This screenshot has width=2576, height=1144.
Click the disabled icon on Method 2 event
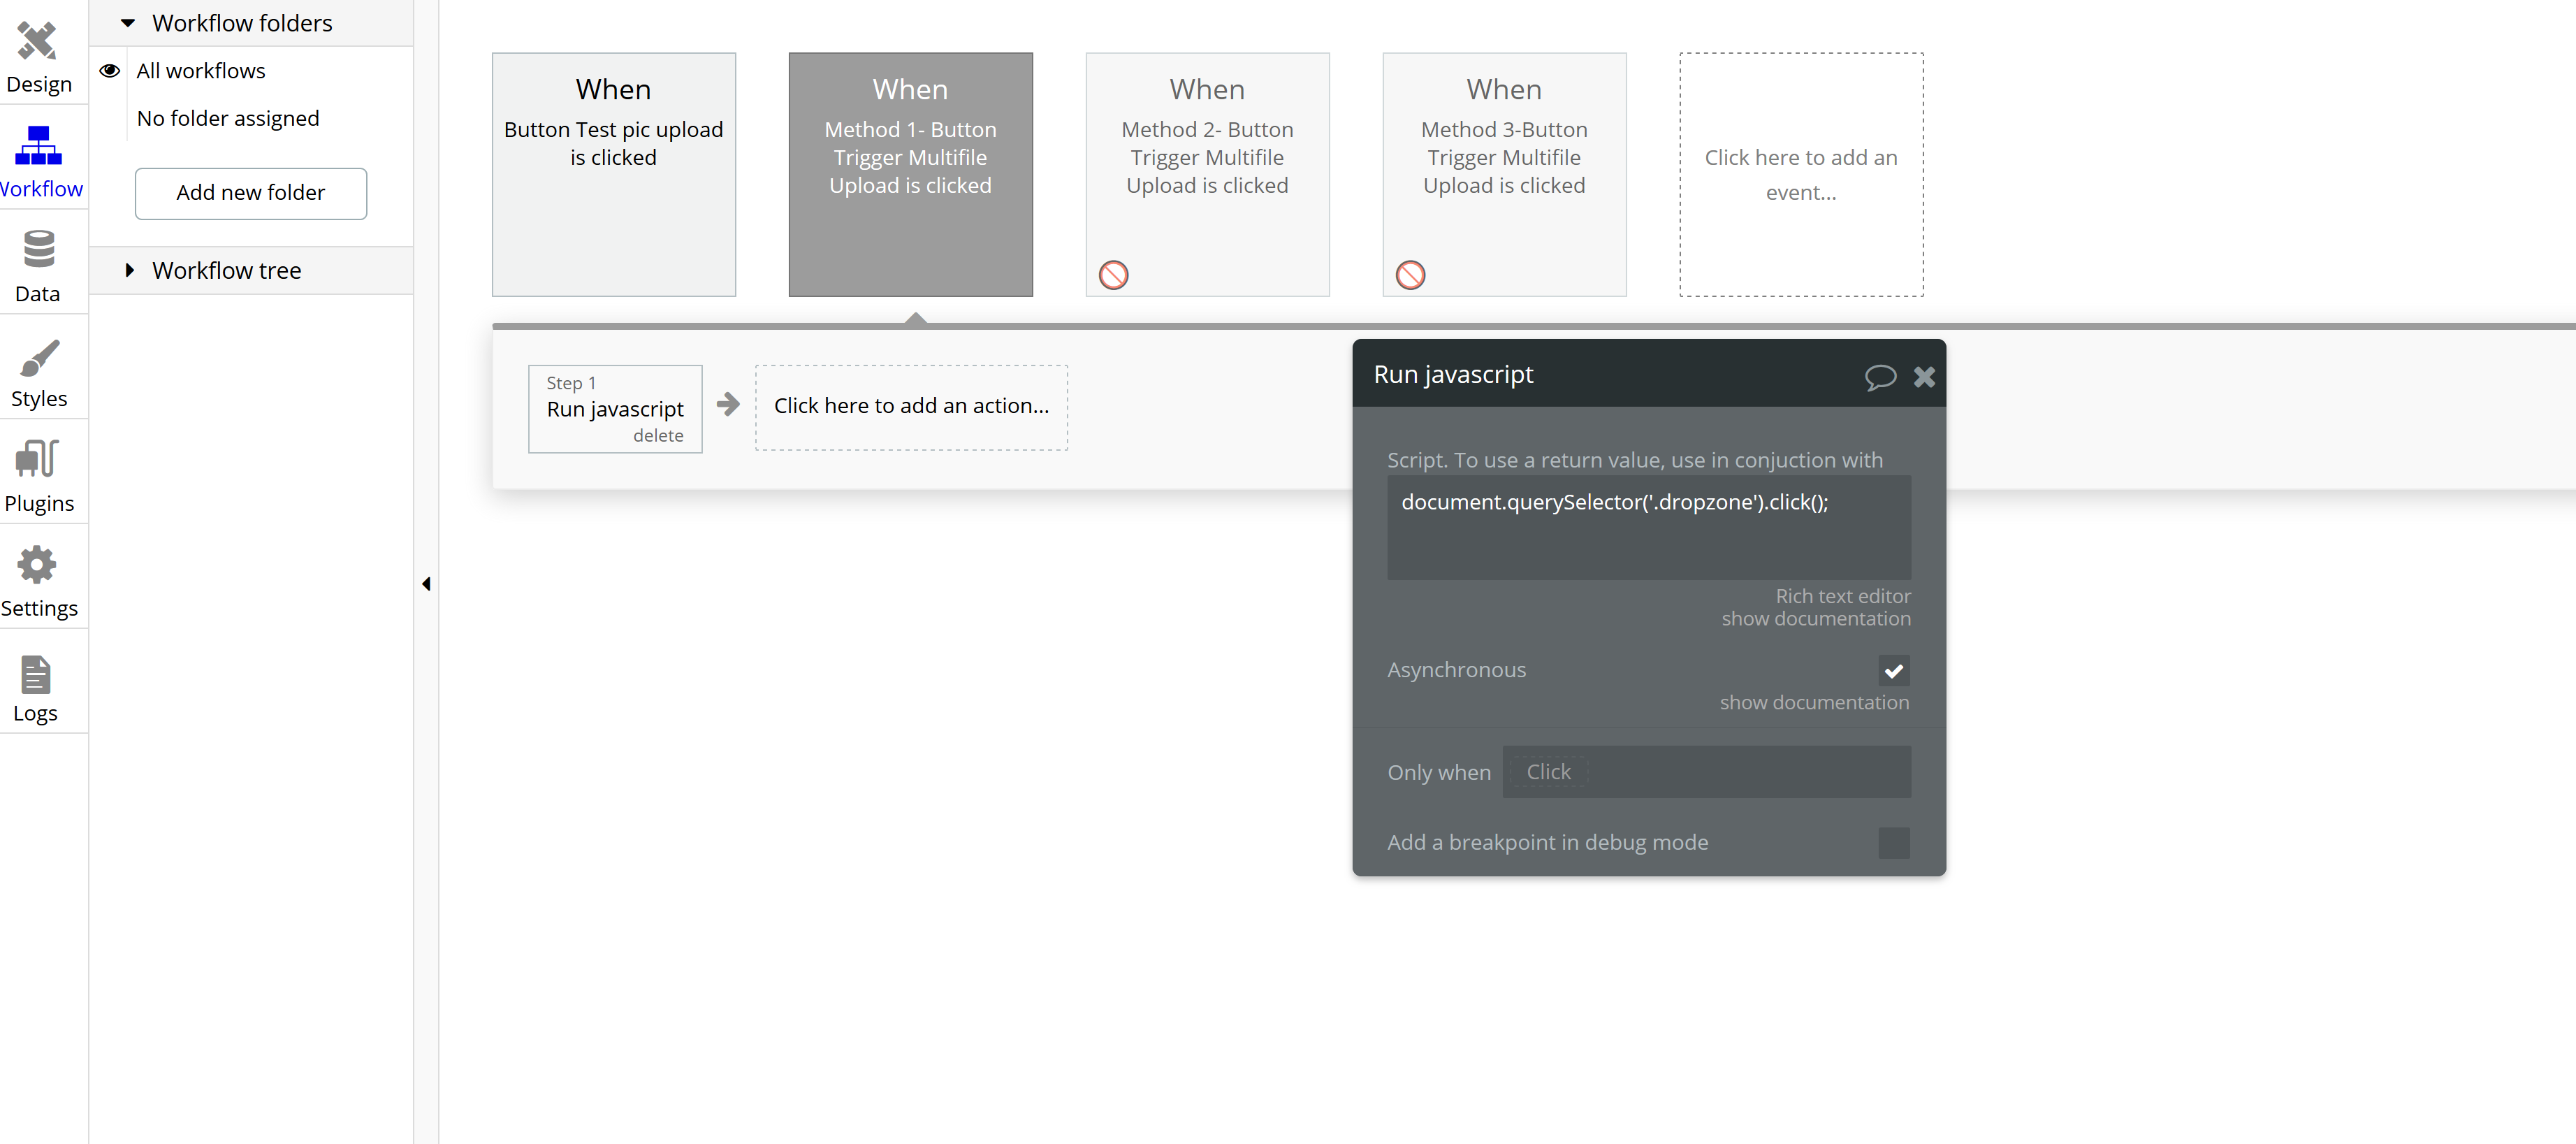(x=1113, y=275)
